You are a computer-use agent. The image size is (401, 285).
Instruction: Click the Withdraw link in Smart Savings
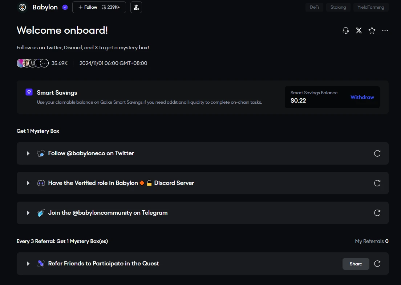362,97
